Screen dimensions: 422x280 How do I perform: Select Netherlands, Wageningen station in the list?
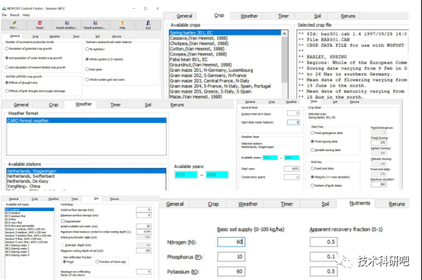[x=86, y=171]
